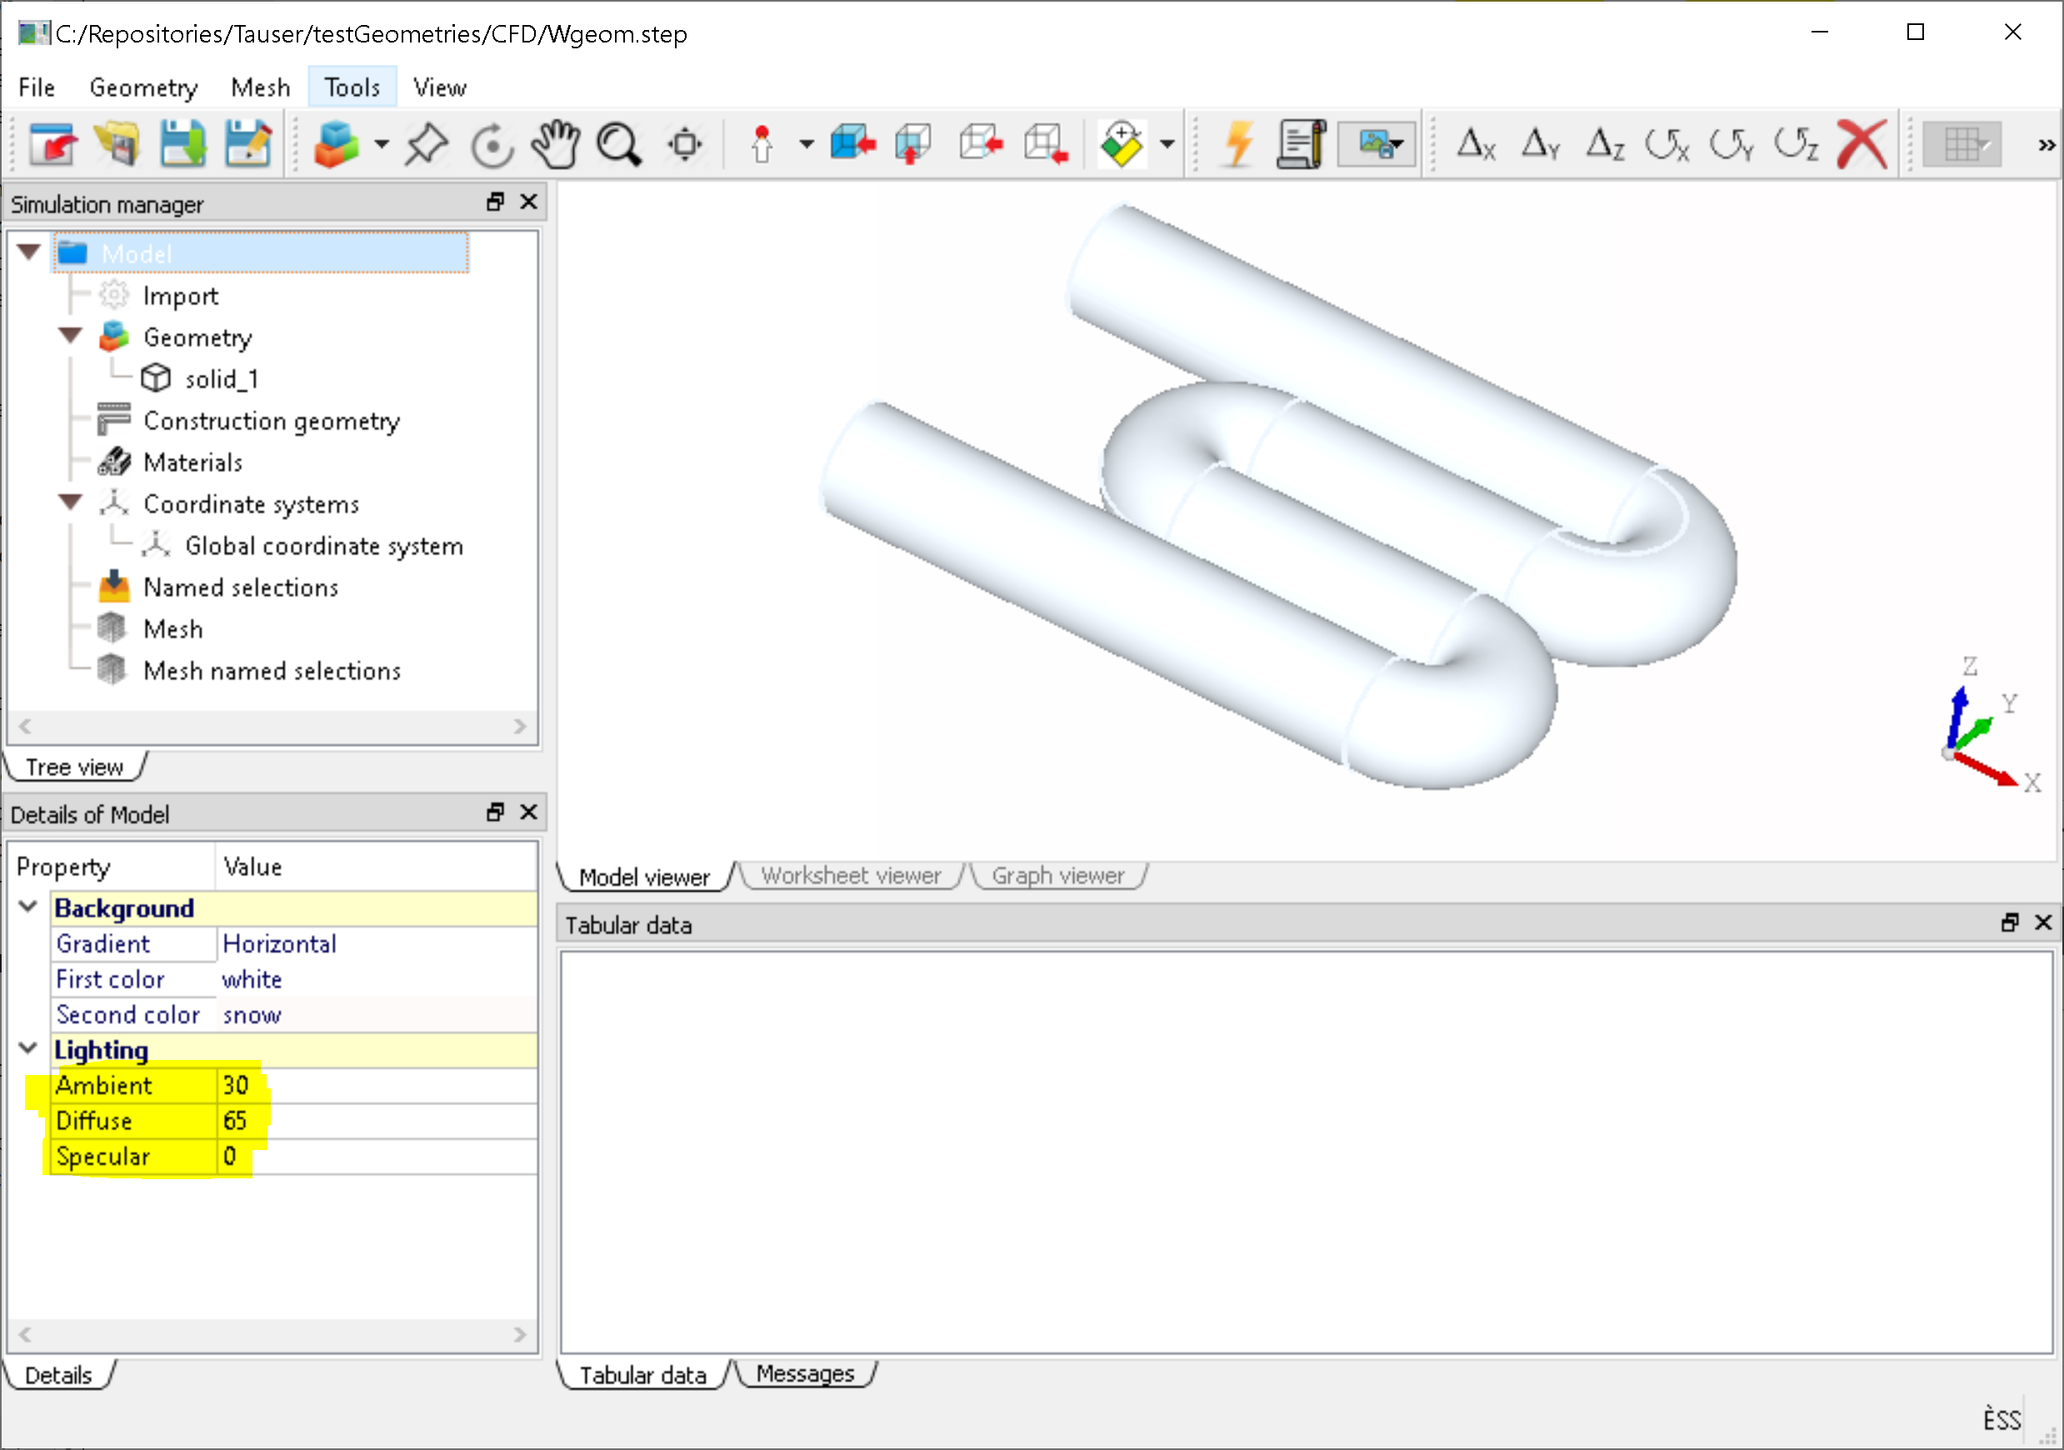Open the screenshot capture tool

pyautogui.click(x=1372, y=143)
